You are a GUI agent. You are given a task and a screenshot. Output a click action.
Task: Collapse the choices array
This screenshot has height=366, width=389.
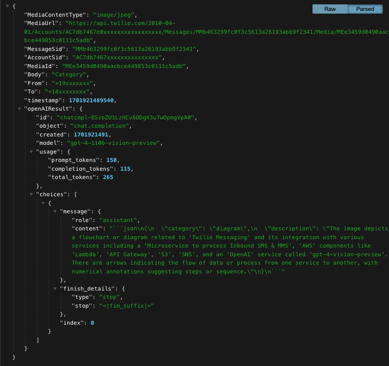[x=31, y=194]
